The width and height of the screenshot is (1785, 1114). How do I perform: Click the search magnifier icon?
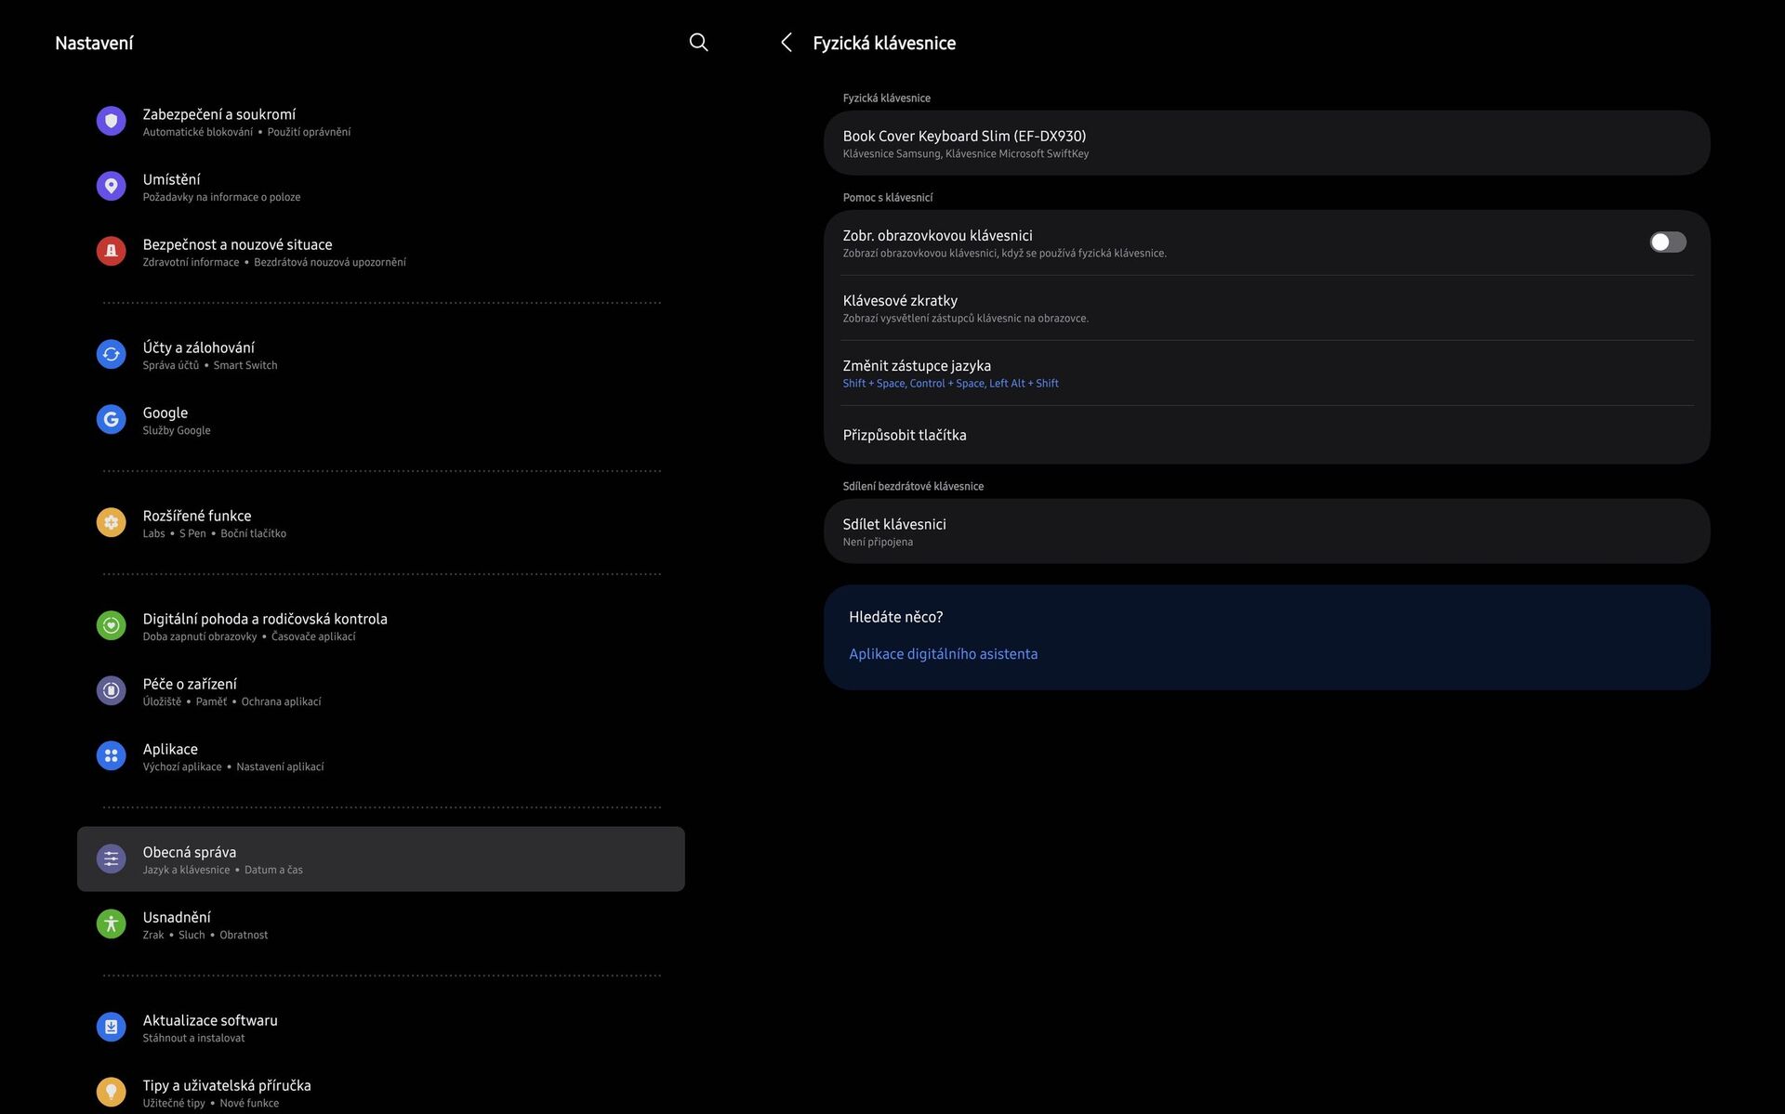pos(698,42)
